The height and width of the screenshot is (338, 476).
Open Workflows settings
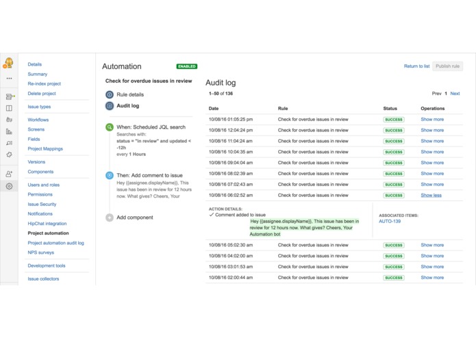(x=38, y=120)
